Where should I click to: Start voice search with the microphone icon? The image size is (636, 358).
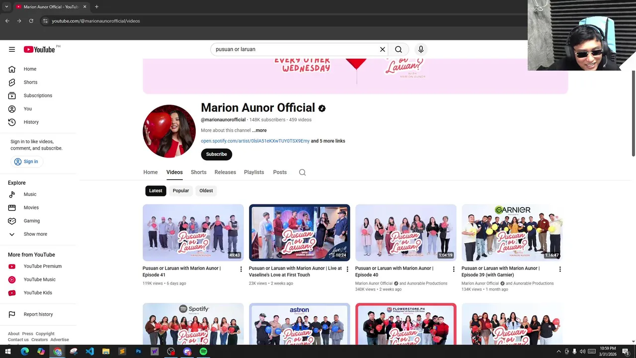[421, 49]
